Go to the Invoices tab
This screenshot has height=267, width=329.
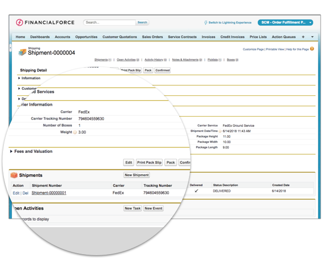(x=208, y=37)
